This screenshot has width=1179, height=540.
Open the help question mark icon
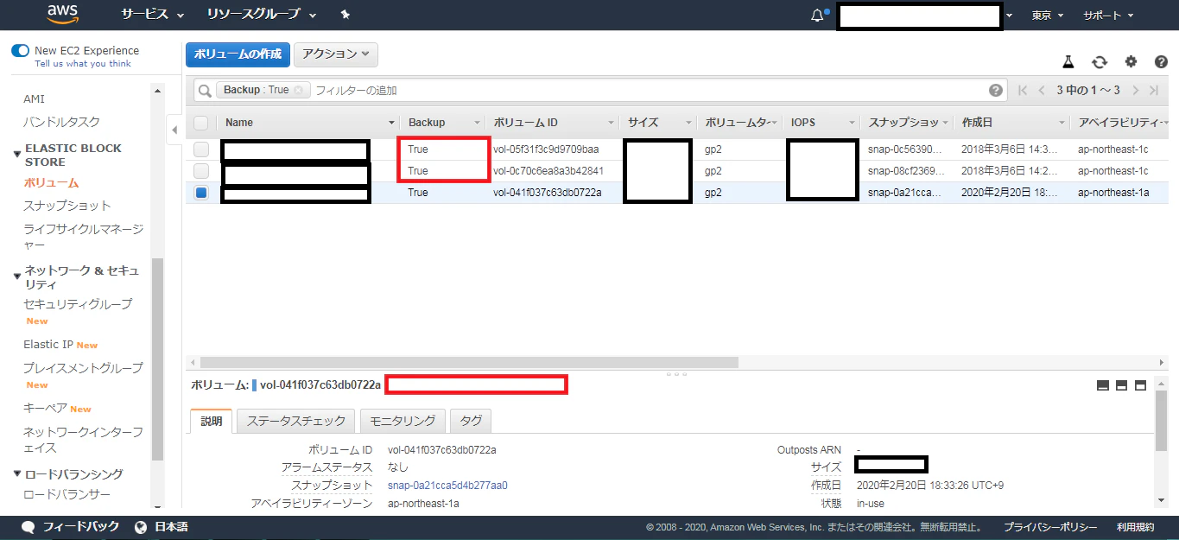1161,62
